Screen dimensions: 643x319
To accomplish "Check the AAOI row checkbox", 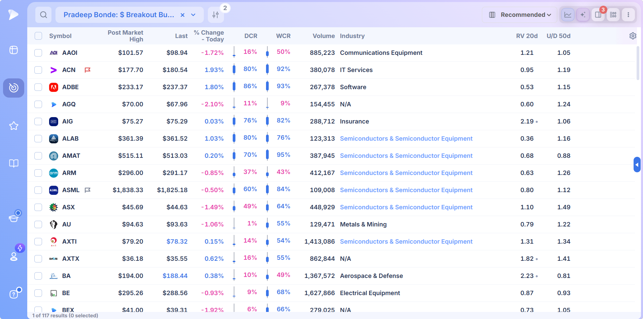I will pyautogui.click(x=38, y=53).
